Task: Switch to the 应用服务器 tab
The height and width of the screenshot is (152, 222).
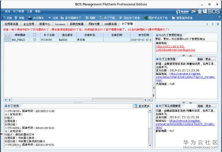Action: click(x=11, y=24)
